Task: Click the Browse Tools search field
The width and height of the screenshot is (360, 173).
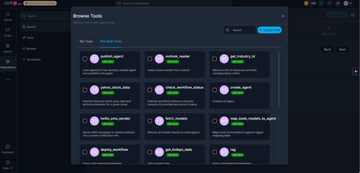Action: 240,30
